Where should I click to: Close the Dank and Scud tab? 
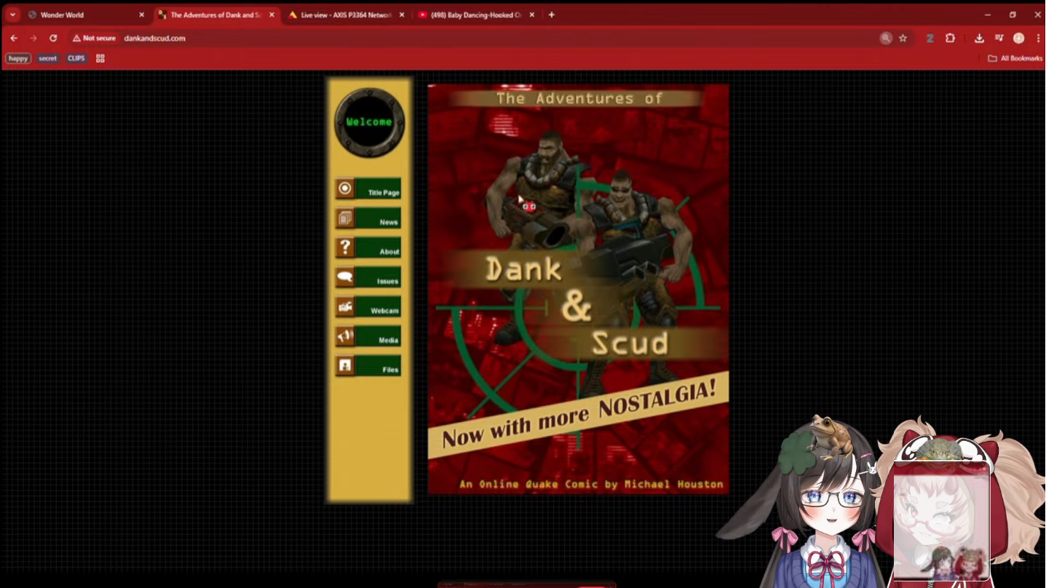(x=272, y=15)
